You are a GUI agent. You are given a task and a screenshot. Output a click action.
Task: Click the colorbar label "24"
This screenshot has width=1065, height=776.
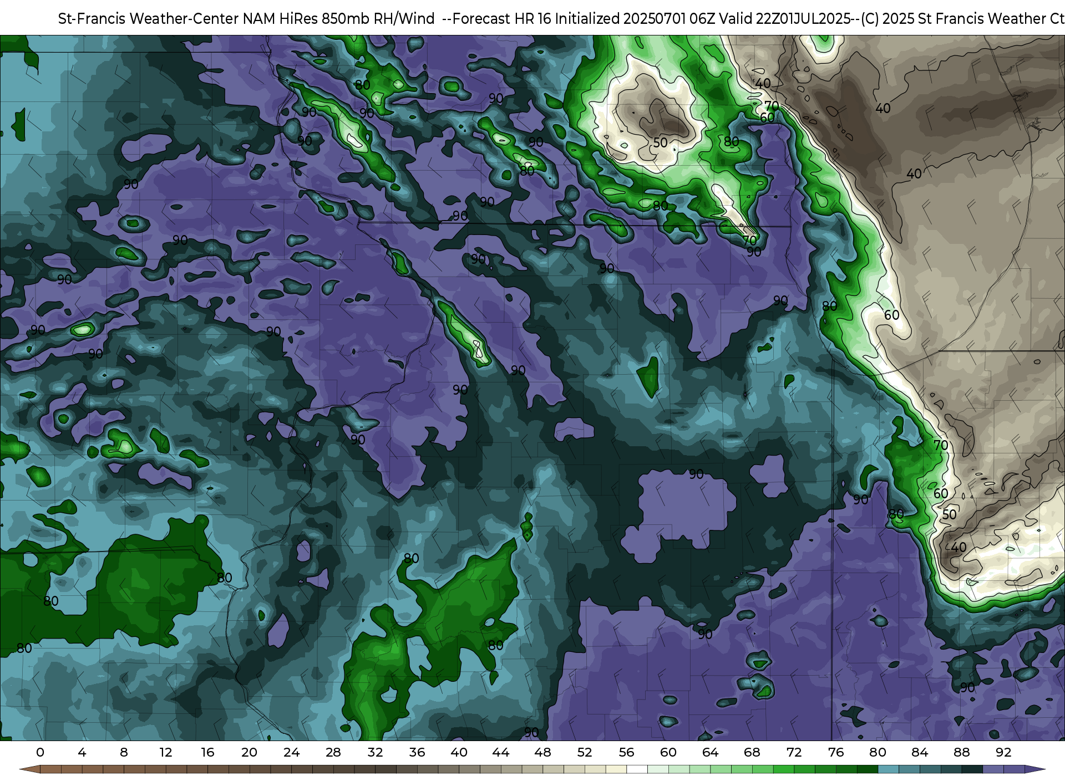click(292, 753)
